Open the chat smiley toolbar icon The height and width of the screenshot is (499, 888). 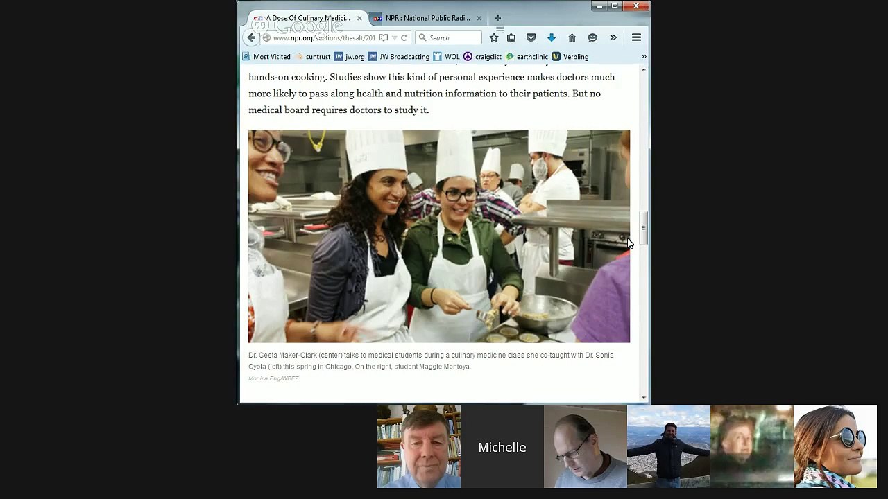coord(592,37)
